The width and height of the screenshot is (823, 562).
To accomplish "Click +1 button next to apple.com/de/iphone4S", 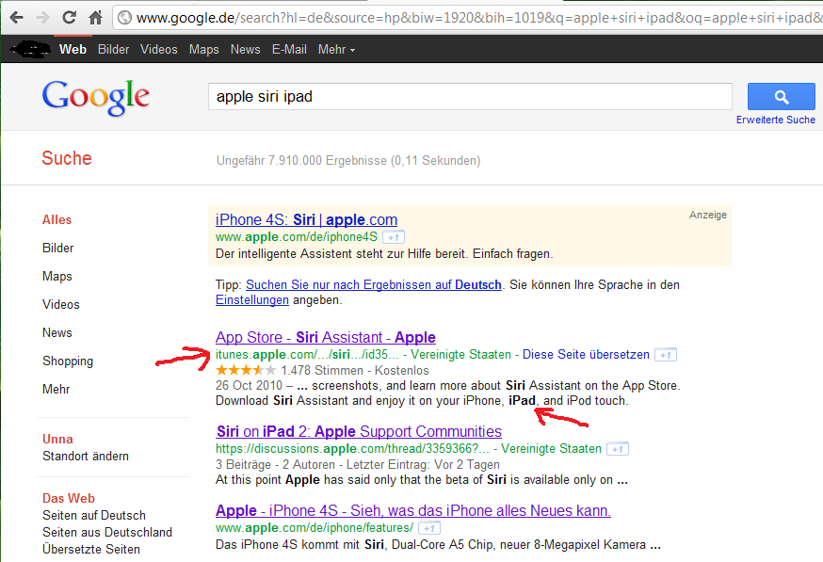I will 394,237.
